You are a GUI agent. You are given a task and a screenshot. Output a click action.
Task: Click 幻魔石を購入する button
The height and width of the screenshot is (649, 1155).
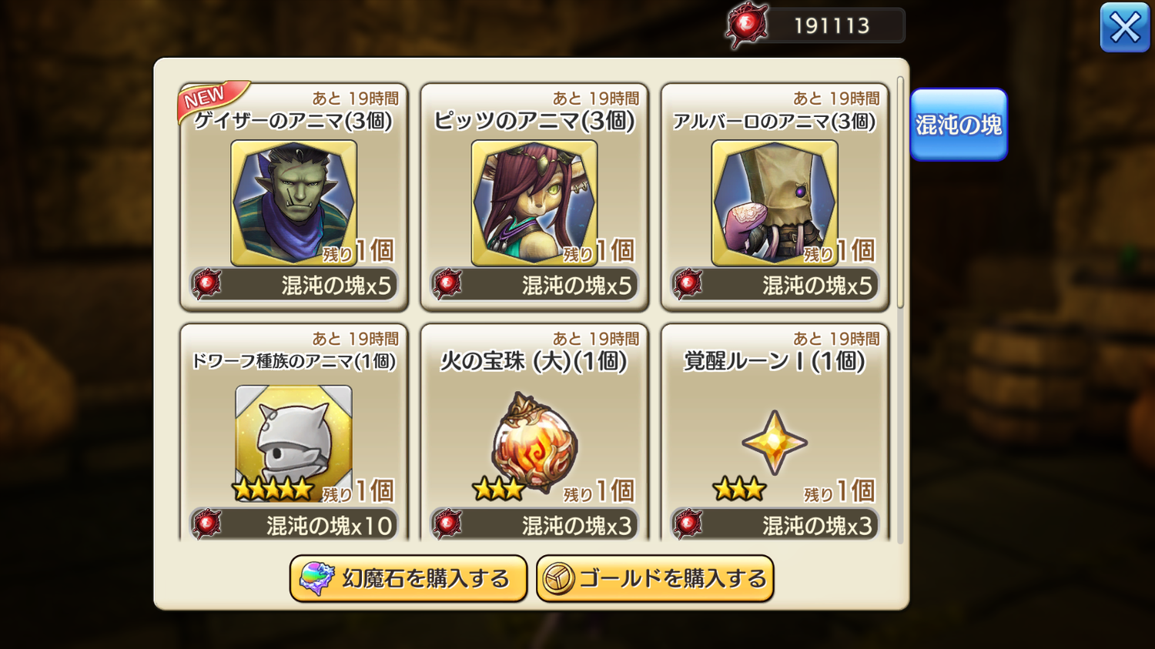pos(408,578)
